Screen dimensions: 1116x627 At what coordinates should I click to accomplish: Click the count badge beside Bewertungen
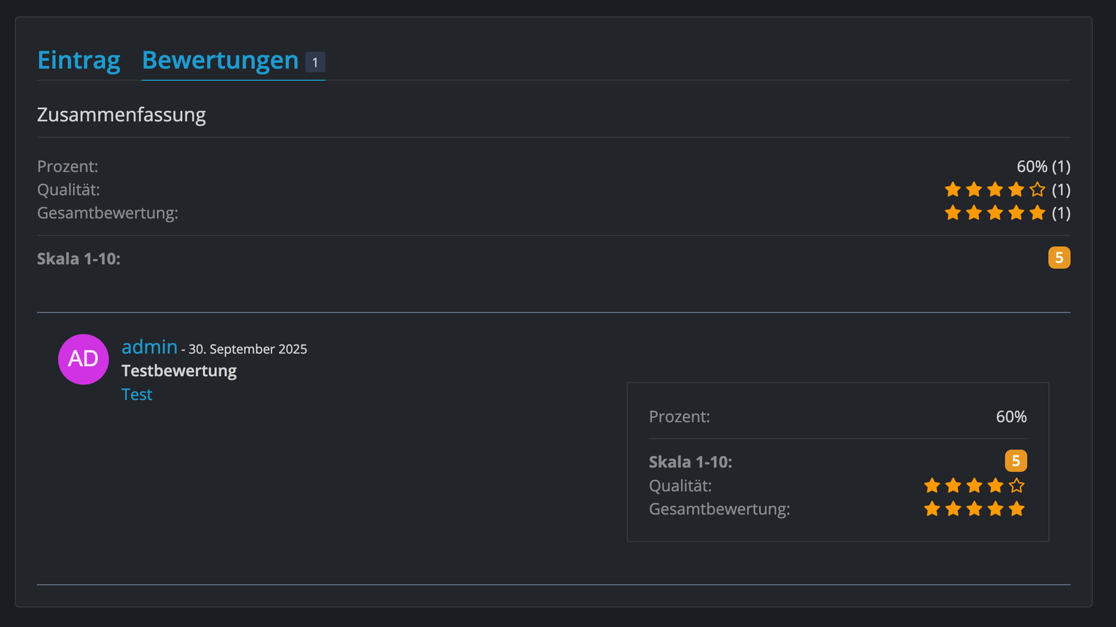(x=315, y=62)
